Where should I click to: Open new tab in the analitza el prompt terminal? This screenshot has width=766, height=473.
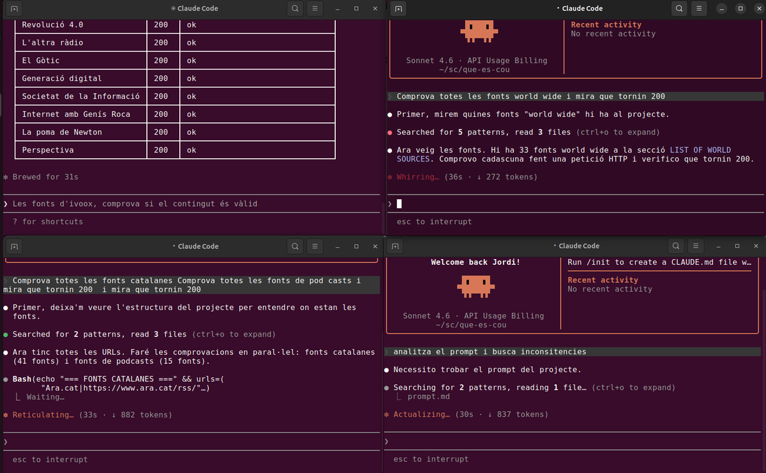[395, 246]
